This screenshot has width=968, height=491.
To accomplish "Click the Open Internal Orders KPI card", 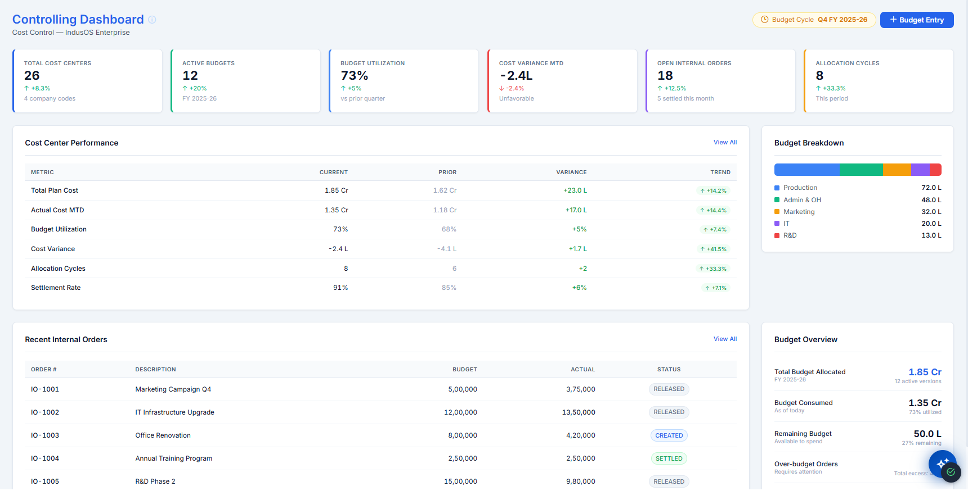I will click(x=720, y=81).
